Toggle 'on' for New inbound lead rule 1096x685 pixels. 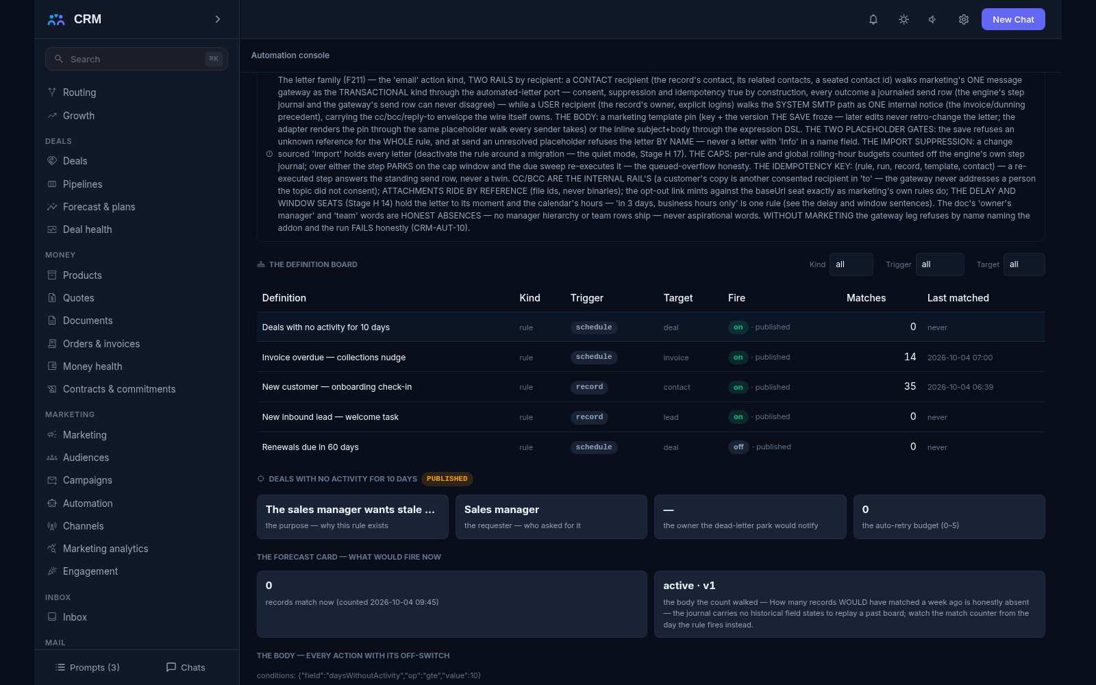[x=738, y=416]
